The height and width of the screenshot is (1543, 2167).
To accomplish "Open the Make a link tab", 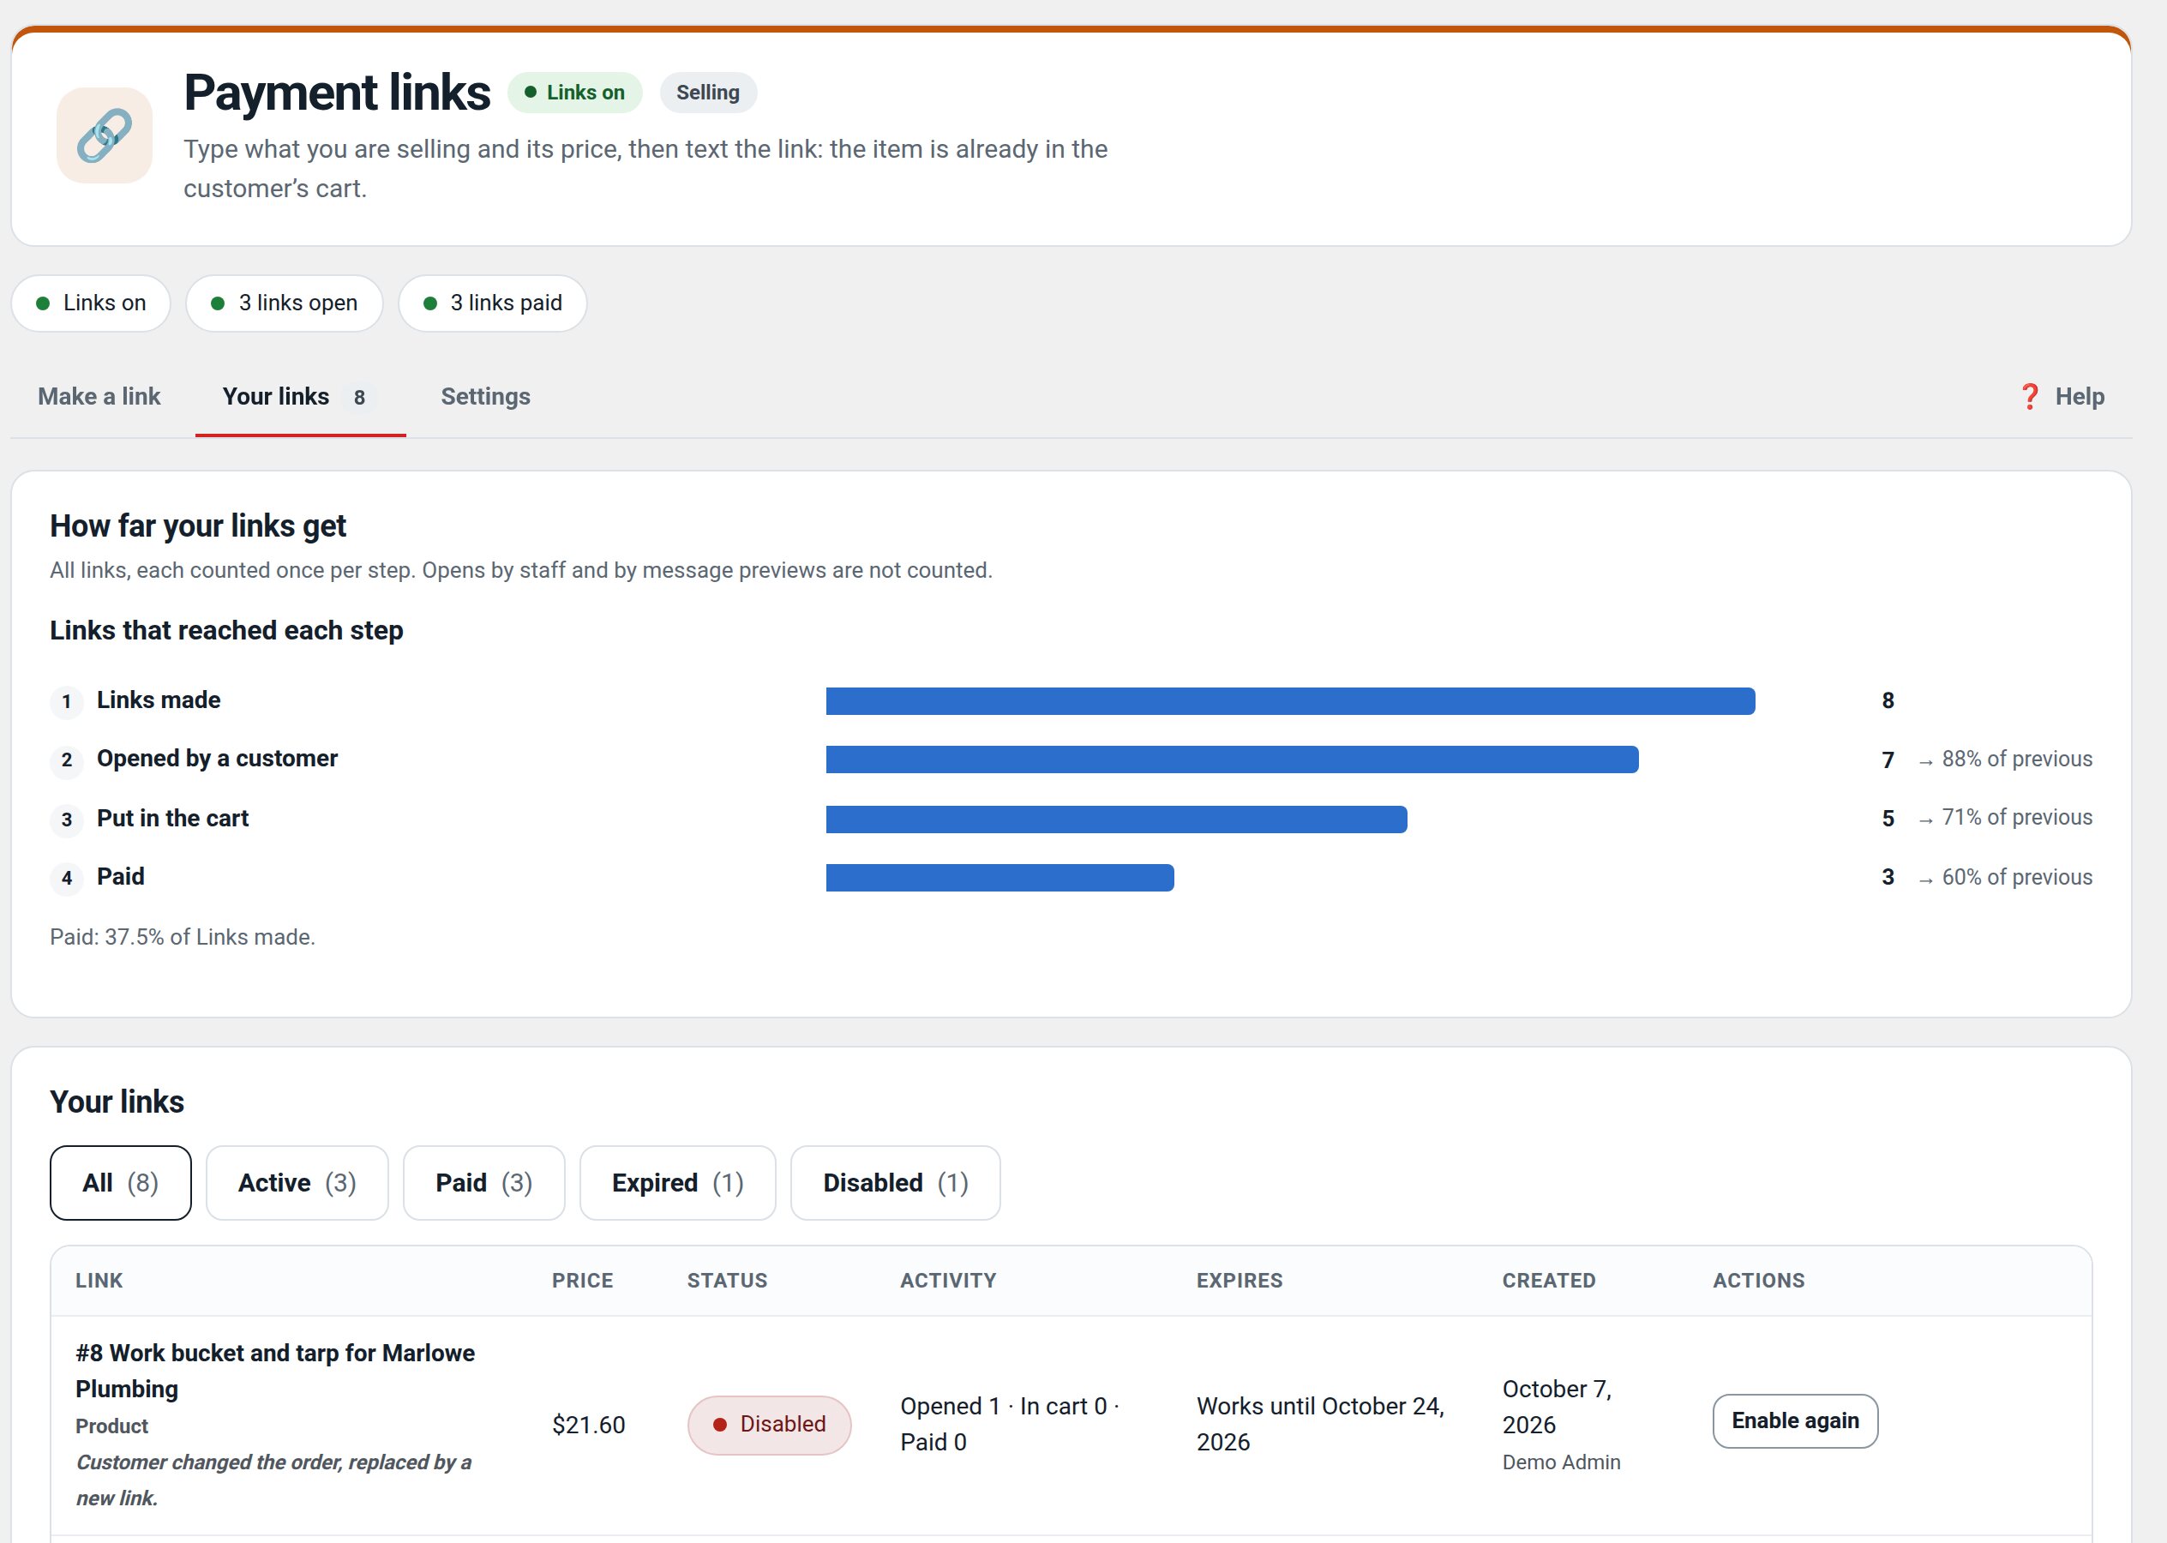I will 99,396.
